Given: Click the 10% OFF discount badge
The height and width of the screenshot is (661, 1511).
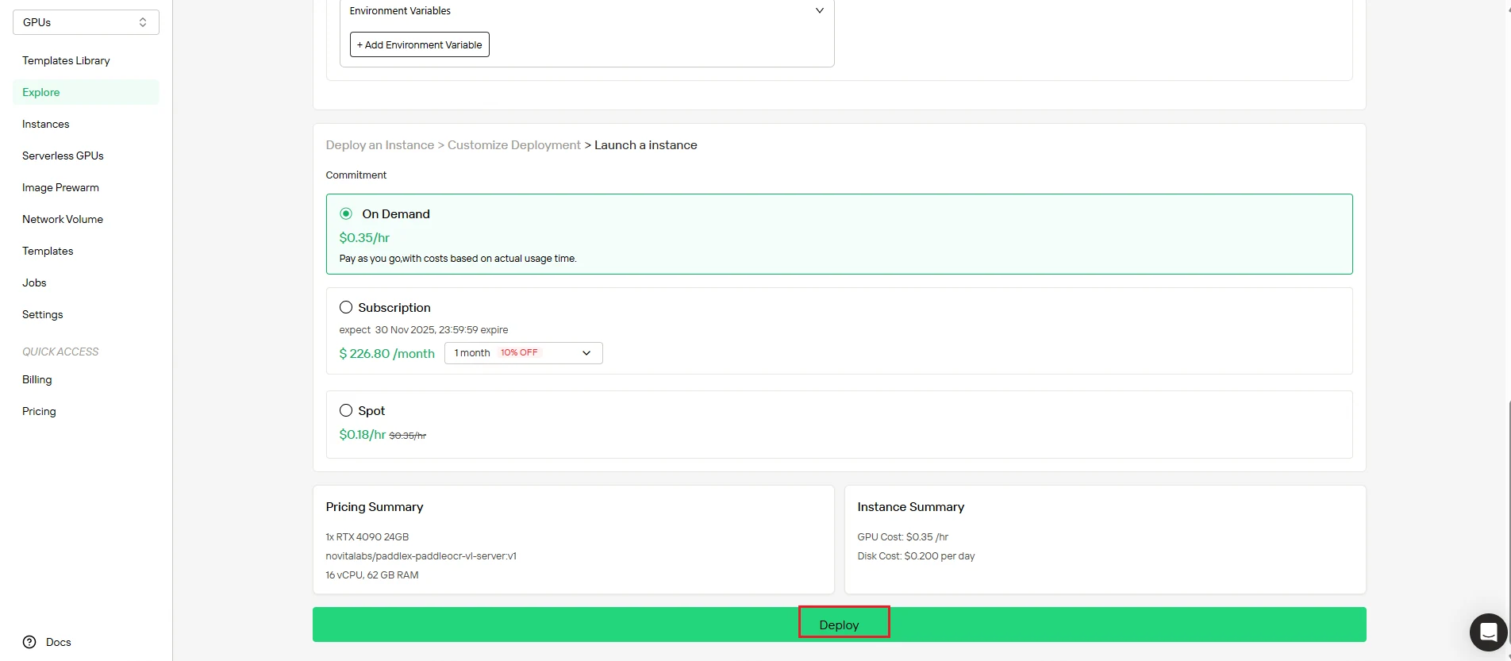Looking at the screenshot, I should [519, 352].
